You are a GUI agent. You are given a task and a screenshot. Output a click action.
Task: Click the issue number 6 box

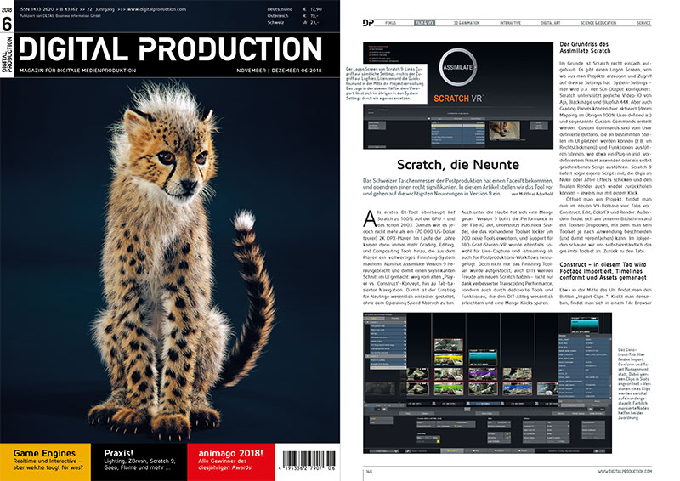point(7,24)
